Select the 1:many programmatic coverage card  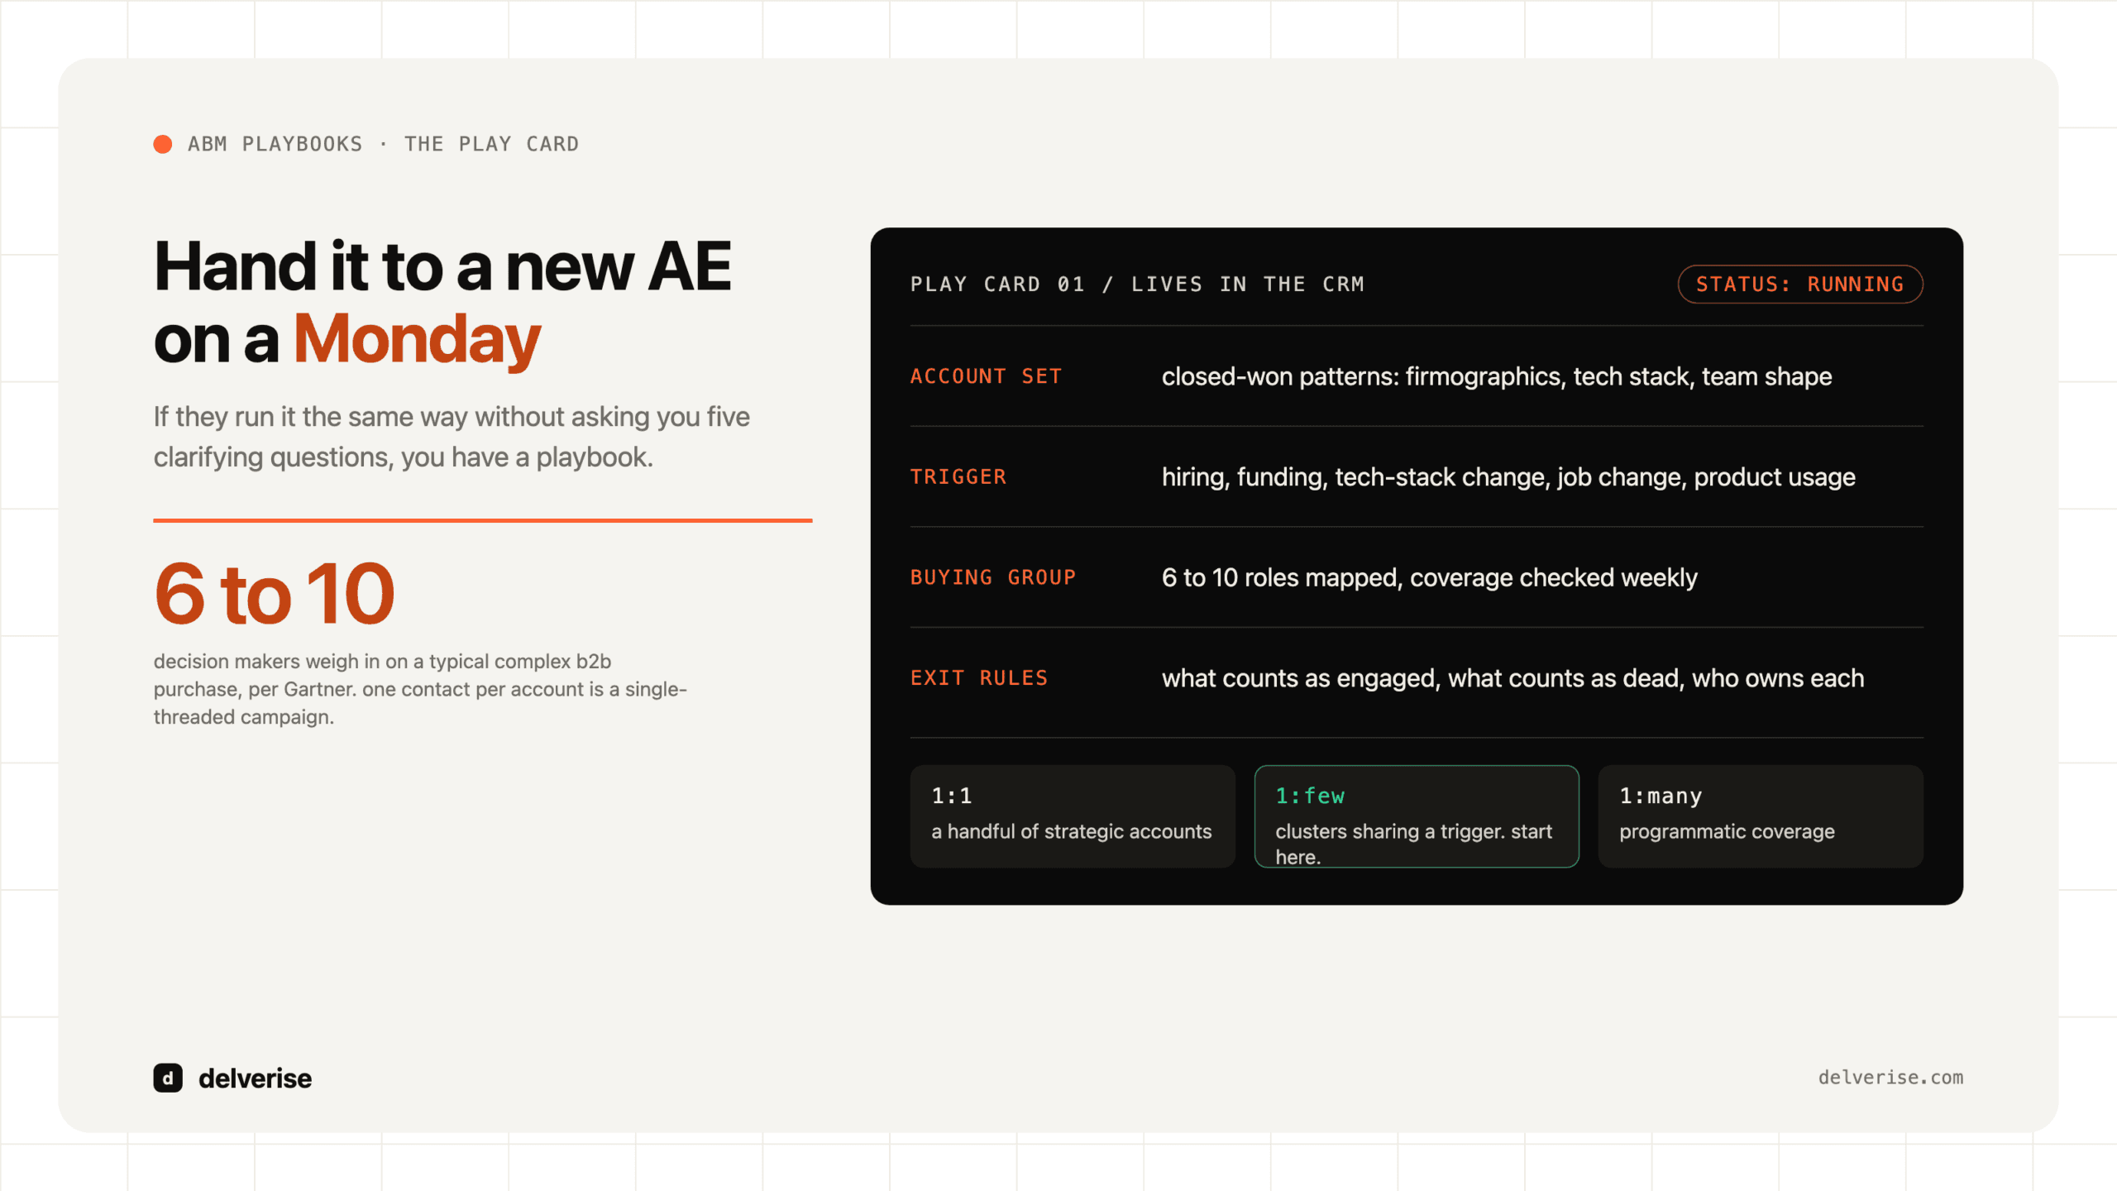(1761, 816)
